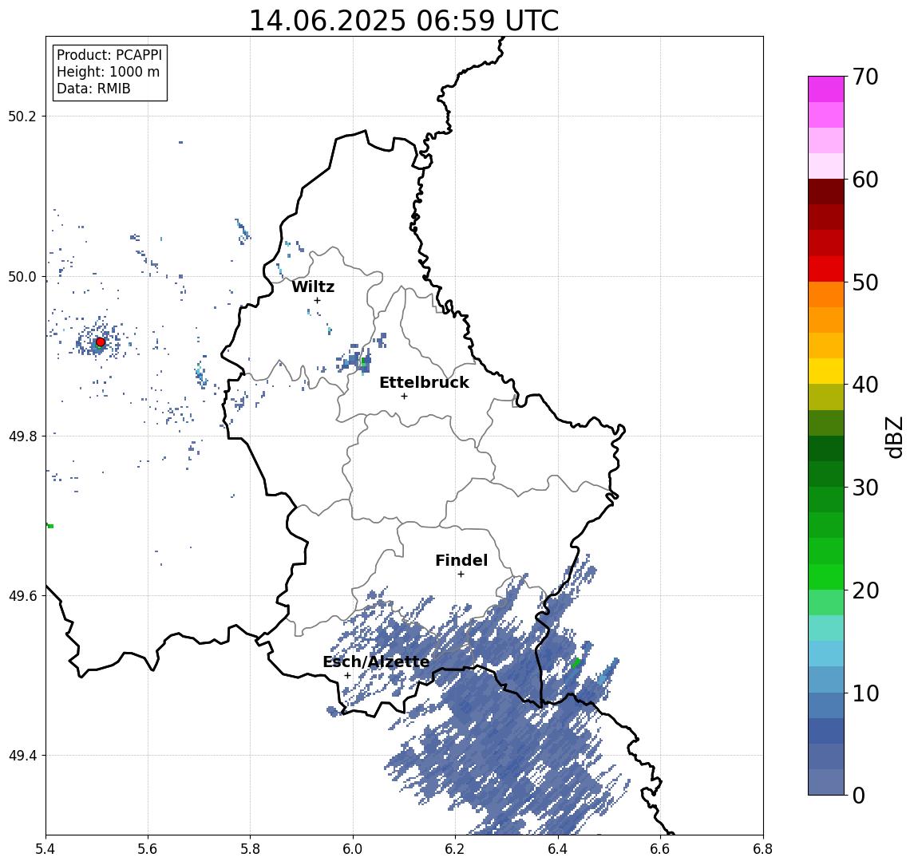This screenshot has height=865, width=914.
Task: Click the longitude tick label 6.6
Action: [x=660, y=849]
